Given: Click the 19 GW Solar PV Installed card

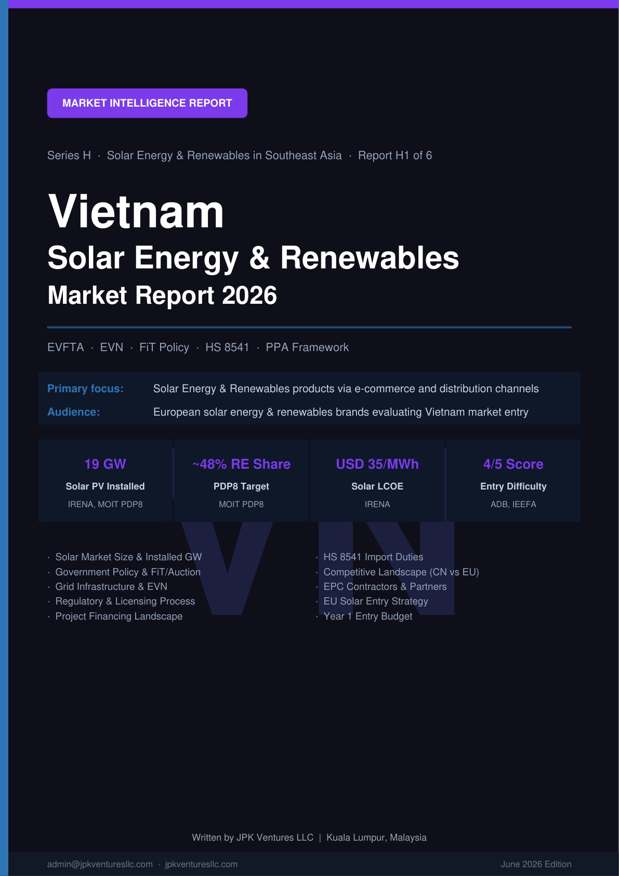Looking at the screenshot, I should tap(105, 481).
